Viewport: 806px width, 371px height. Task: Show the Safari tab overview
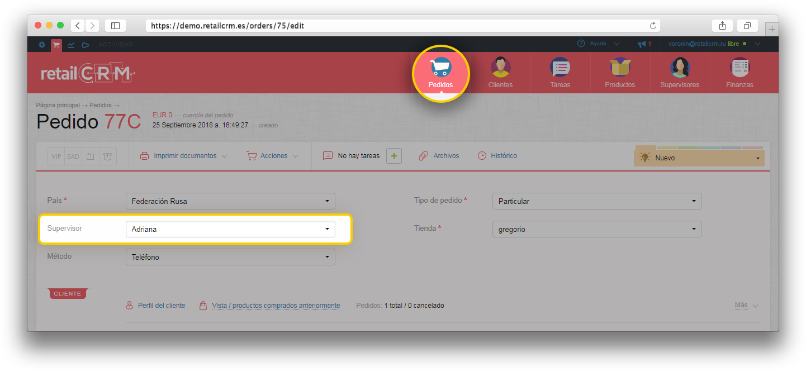coord(747,26)
